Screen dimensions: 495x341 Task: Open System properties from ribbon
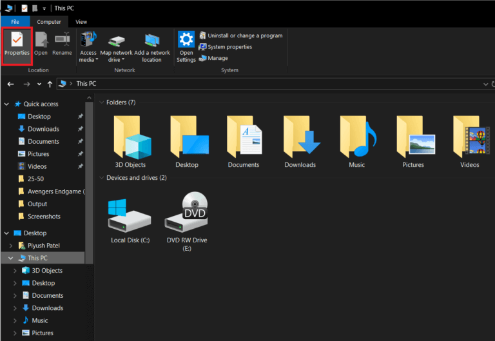(226, 47)
